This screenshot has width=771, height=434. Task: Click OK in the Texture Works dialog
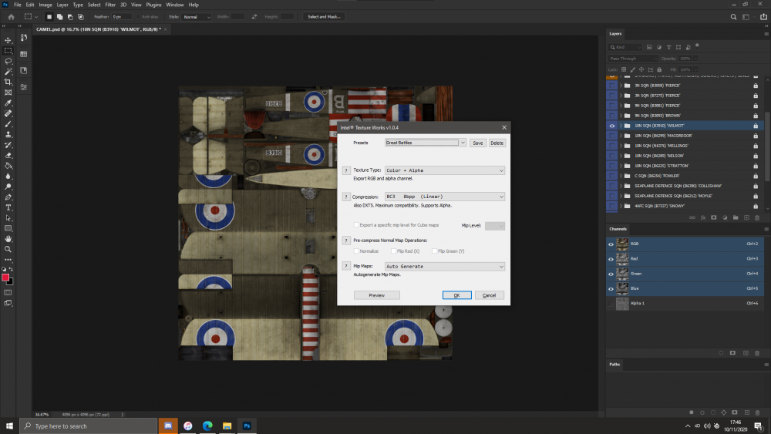click(x=456, y=295)
